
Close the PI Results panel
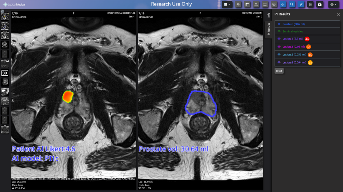point(338,14)
